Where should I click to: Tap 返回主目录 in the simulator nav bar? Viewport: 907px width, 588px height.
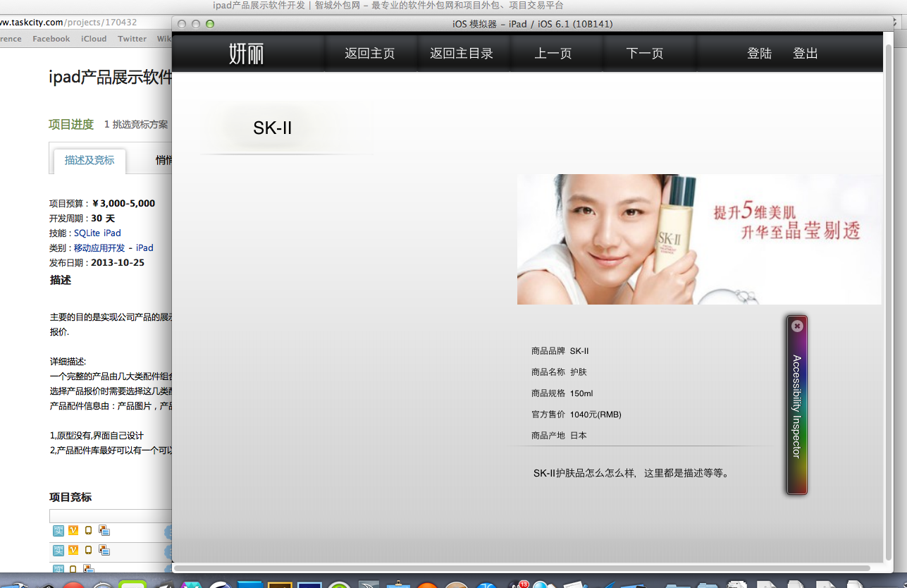point(462,54)
